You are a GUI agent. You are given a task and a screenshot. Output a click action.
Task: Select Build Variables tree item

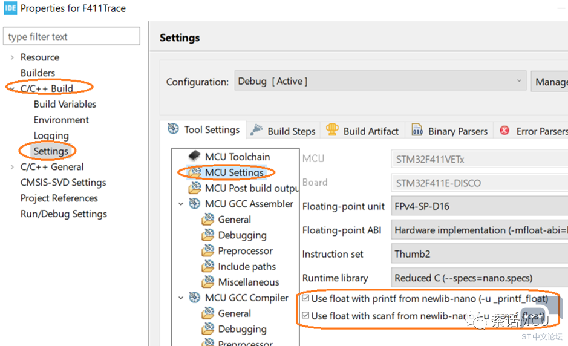pos(65,104)
